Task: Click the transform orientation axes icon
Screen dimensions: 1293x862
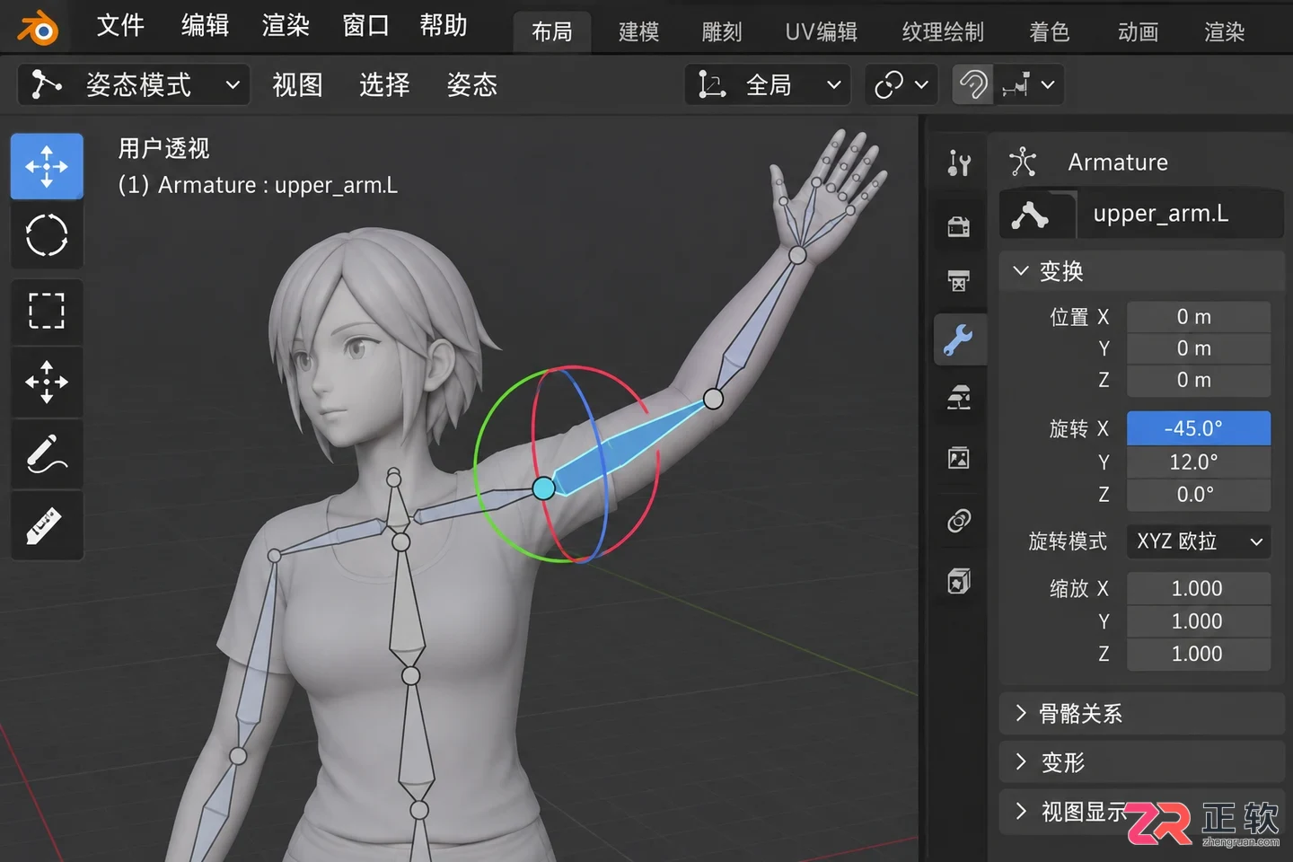Action: click(x=712, y=84)
